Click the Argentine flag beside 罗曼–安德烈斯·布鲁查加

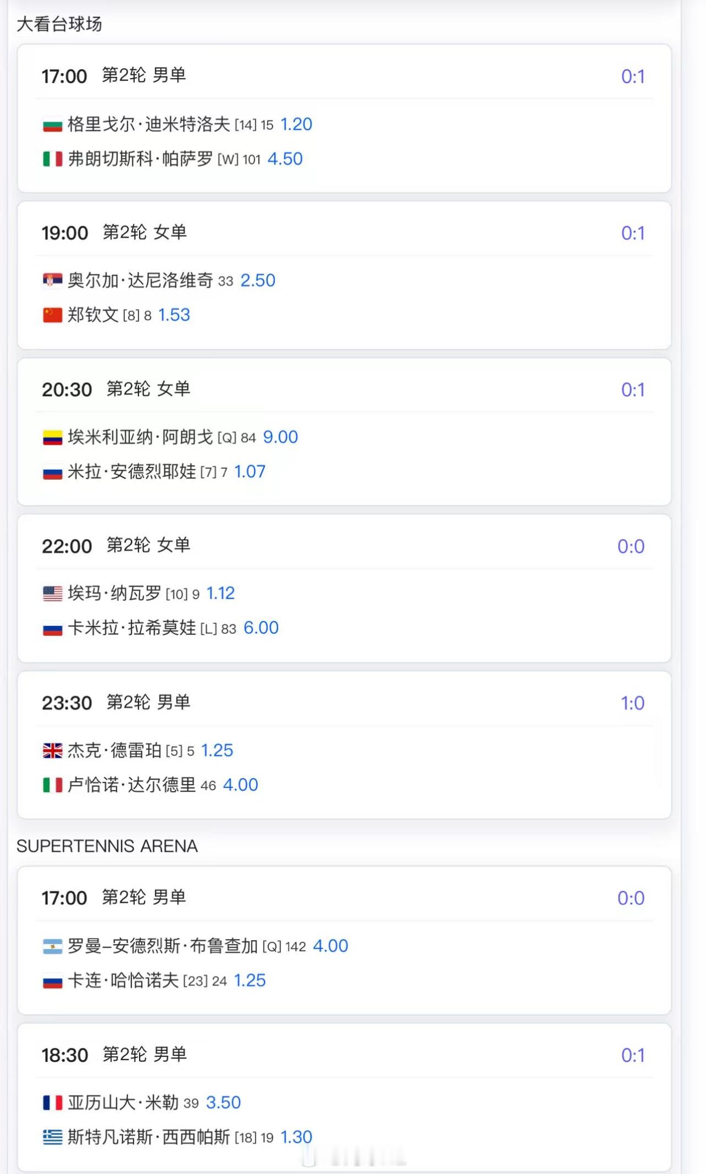[x=52, y=946]
